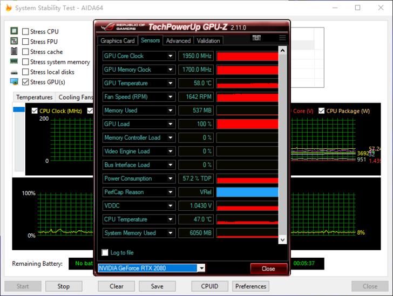Viewport: 393px width, 296px height.
Task: Select the Temperatures tab in AIDA64
Action: tap(35, 97)
